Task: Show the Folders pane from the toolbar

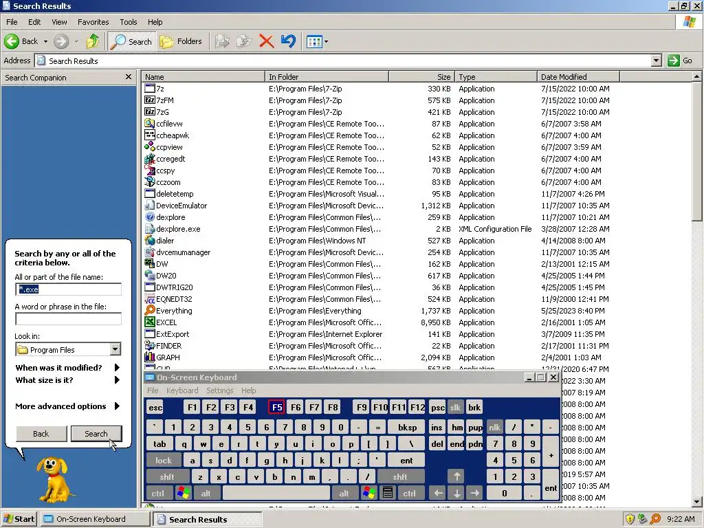Action: [x=181, y=41]
